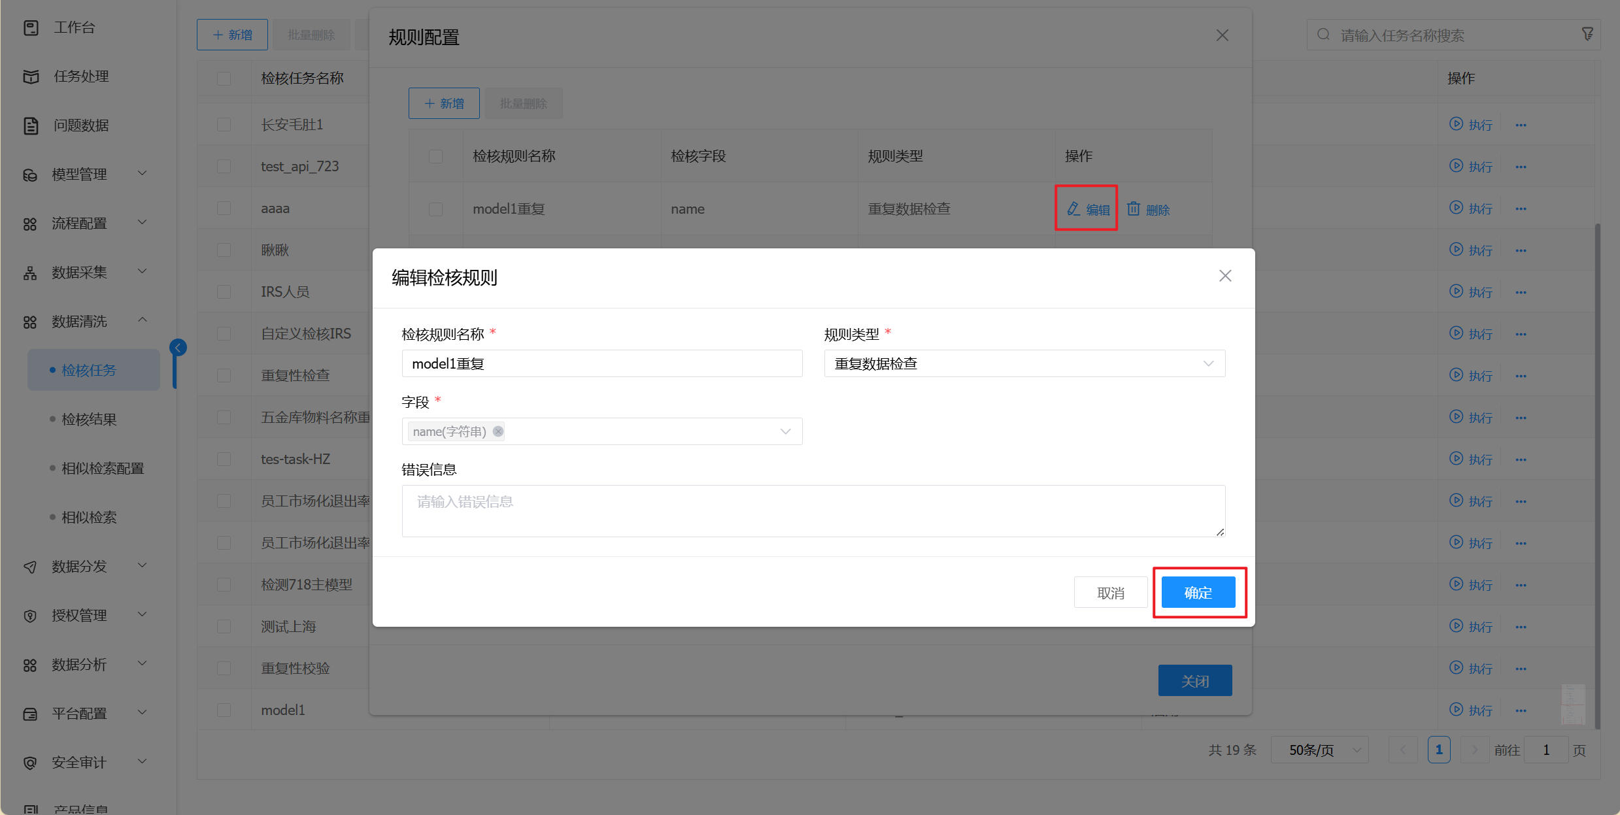
Task: Confirm the edit with the 确定 button
Action: click(1198, 593)
